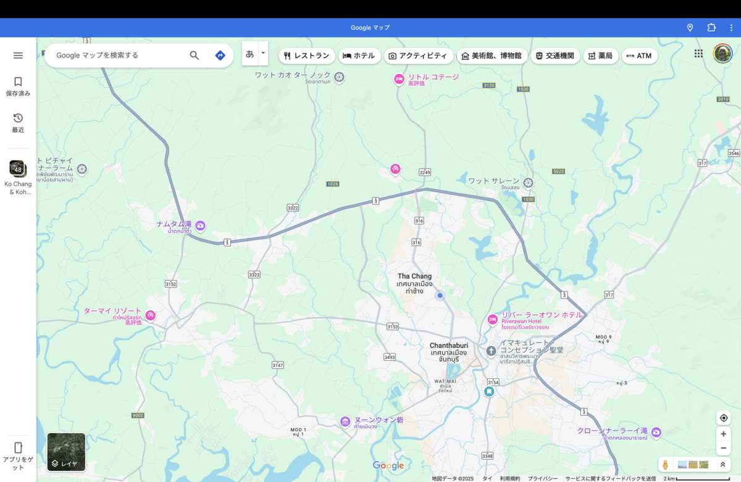Open the レイヤ layers thumbnail

(66, 452)
